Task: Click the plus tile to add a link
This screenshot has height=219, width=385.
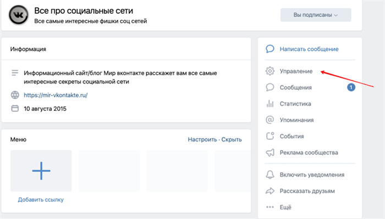Action: (x=41, y=171)
